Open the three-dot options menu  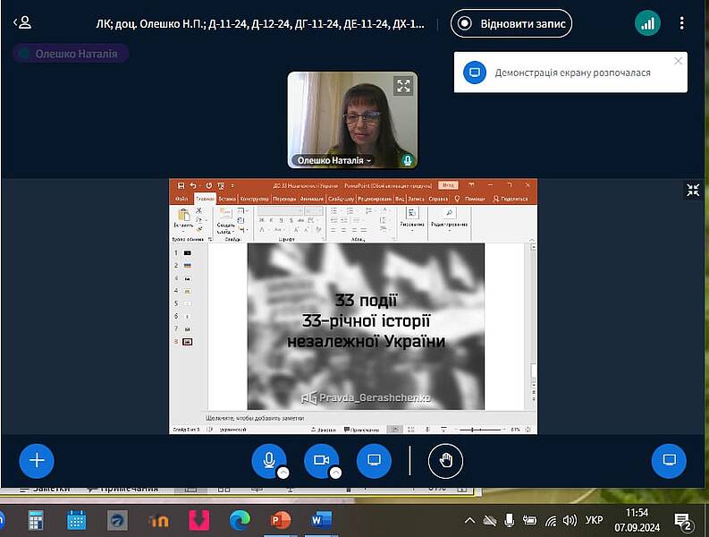point(682,23)
